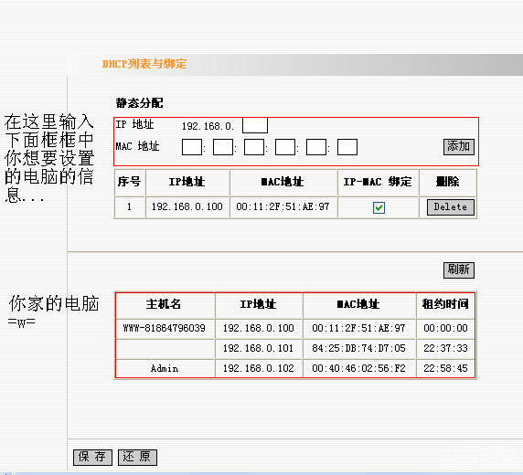Click the sixth MAC address input box

347,147
